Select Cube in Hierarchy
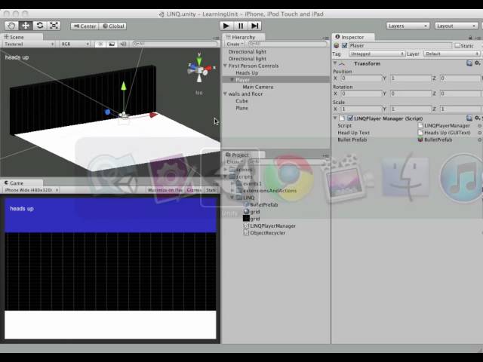Image resolution: width=483 pixels, height=362 pixels. click(241, 100)
